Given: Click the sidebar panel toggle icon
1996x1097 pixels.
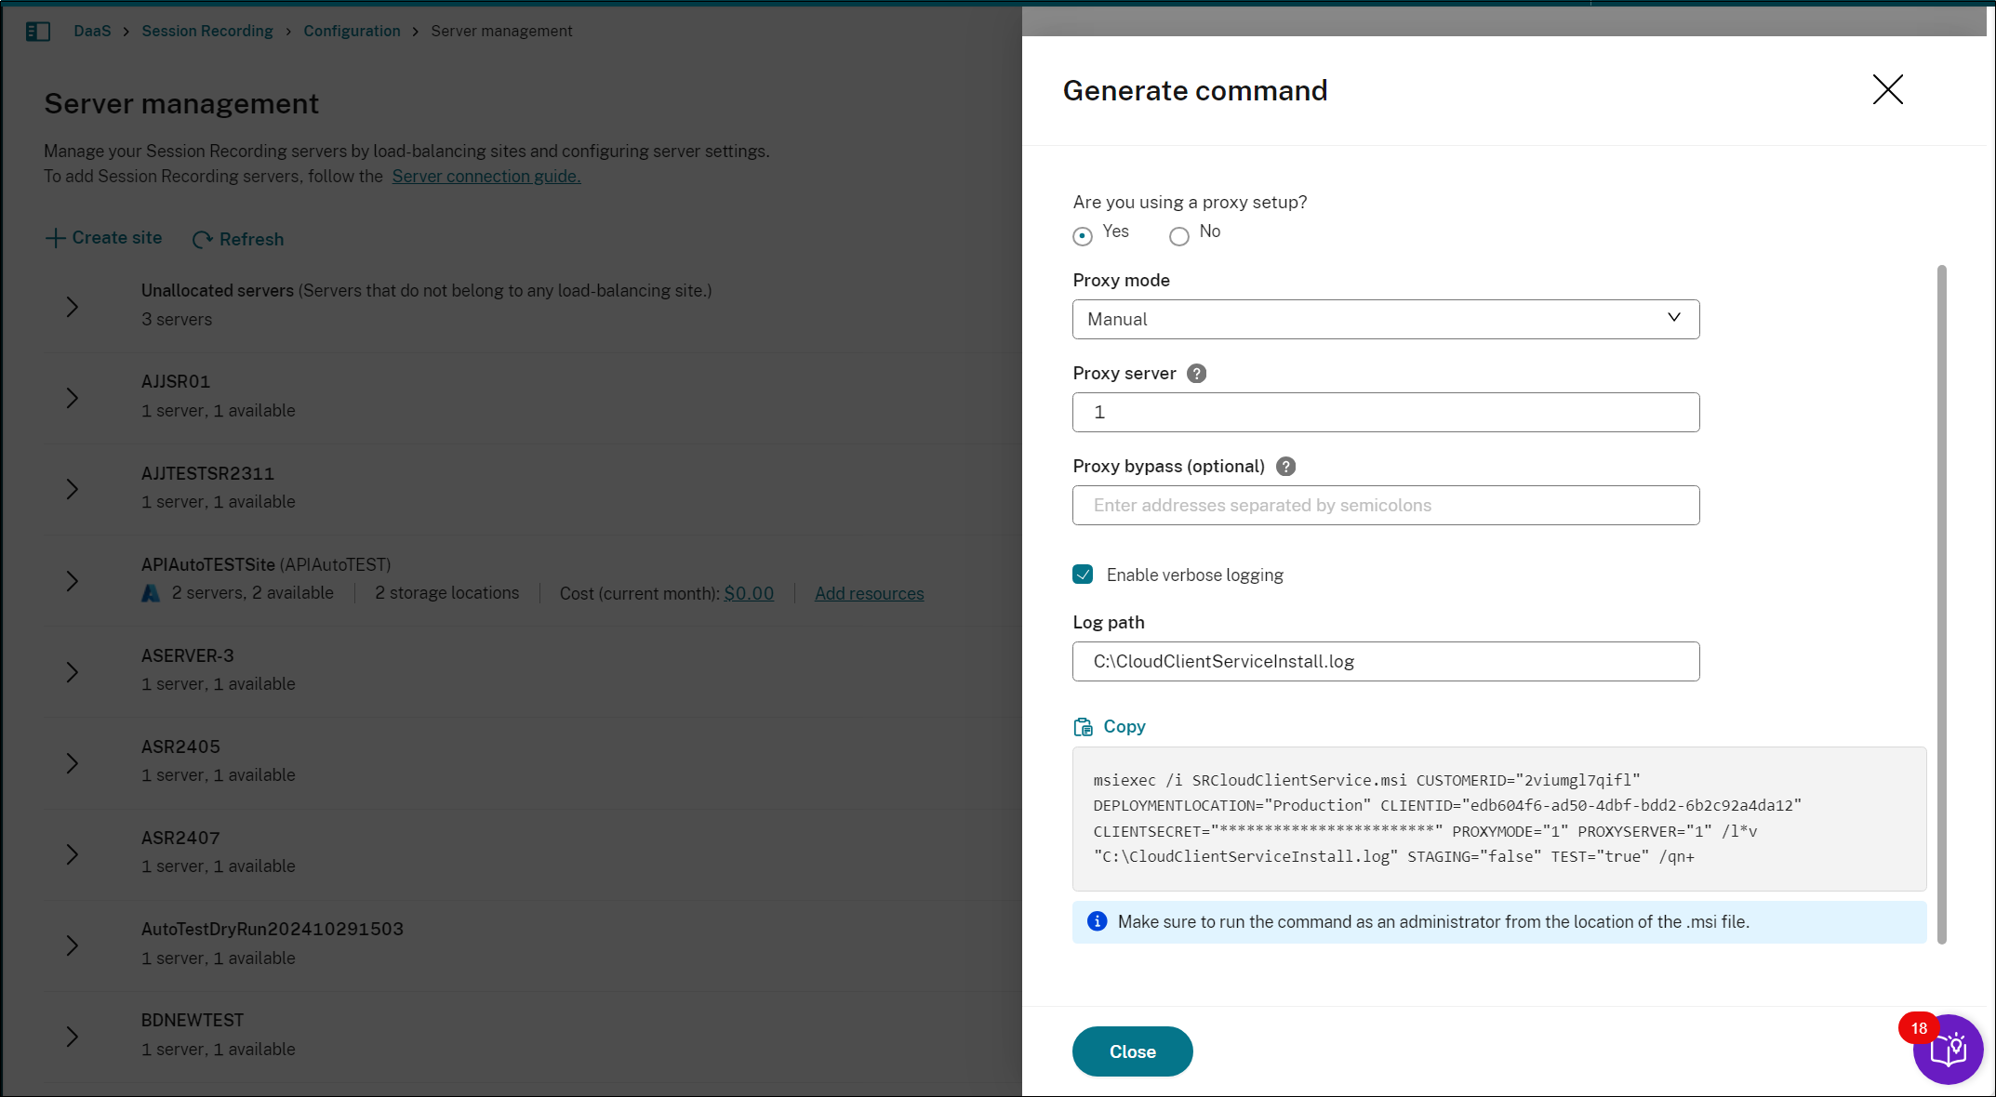Looking at the screenshot, I should coord(37,32).
